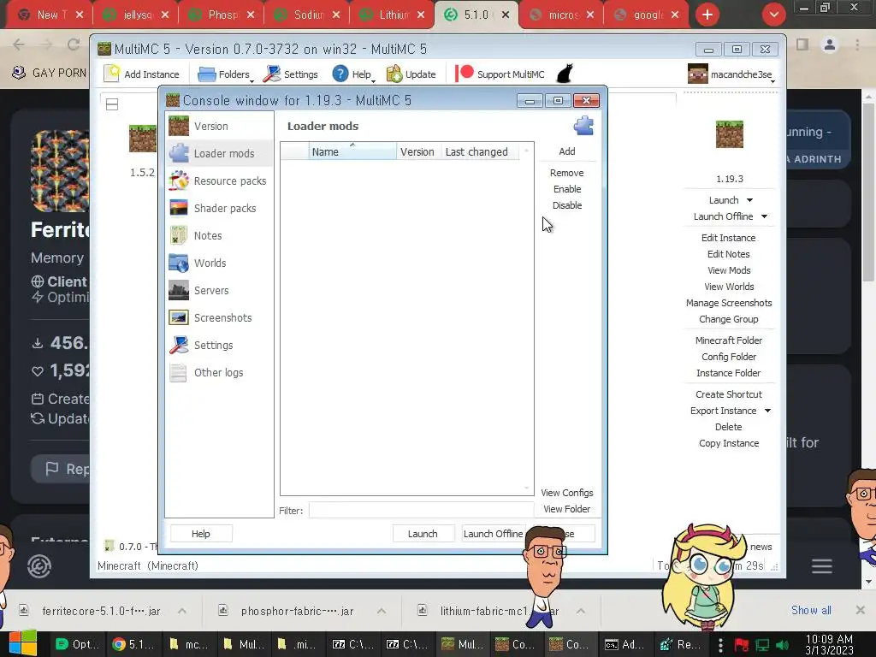Open MultiMC Settings from toolbar
The height and width of the screenshot is (657, 876).
click(x=291, y=74)
